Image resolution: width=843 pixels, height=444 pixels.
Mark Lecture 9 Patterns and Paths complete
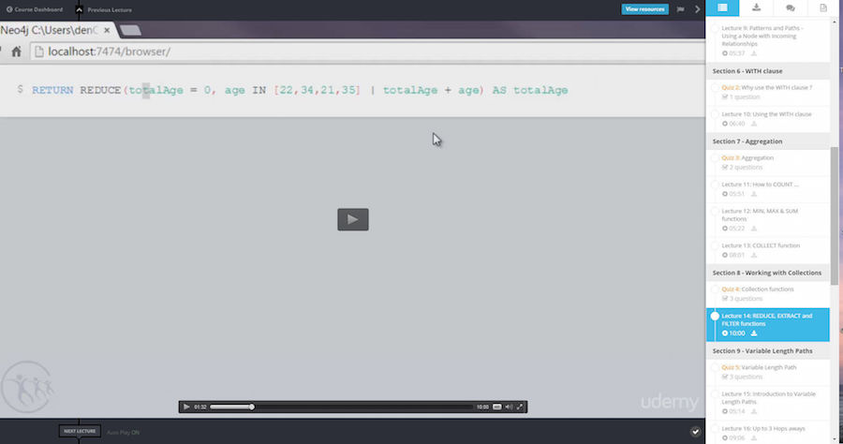click(x=715, y=28)
